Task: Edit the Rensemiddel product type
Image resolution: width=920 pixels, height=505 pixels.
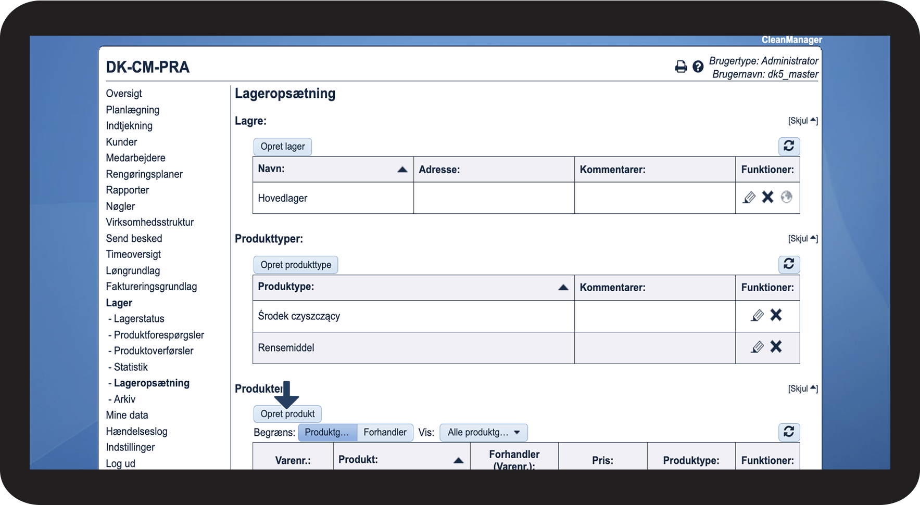Action: click(757, 347)
